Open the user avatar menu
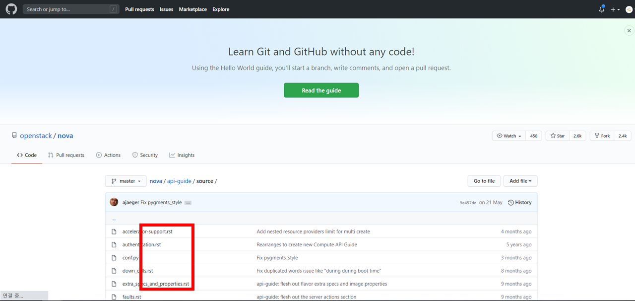635x301 pixels. [629, 9]
